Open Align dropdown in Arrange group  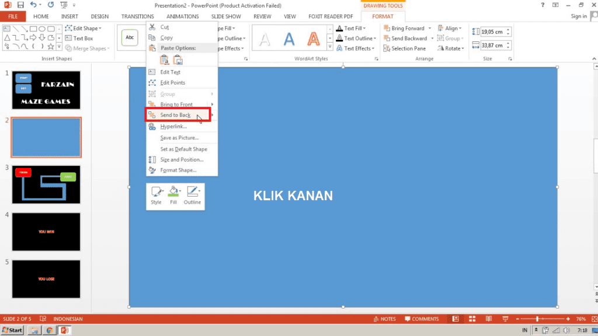450,28
